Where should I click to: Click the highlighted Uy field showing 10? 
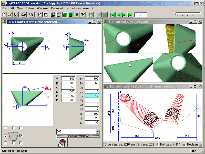tap(92, 96)
